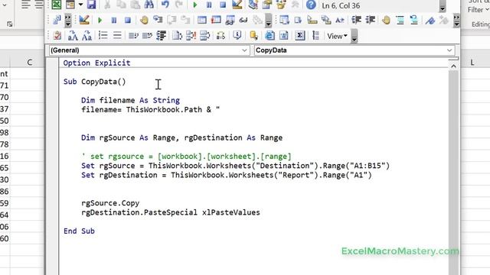490x275 pixels.
Task: Select column L header in Excel
Action: point(472,63)
